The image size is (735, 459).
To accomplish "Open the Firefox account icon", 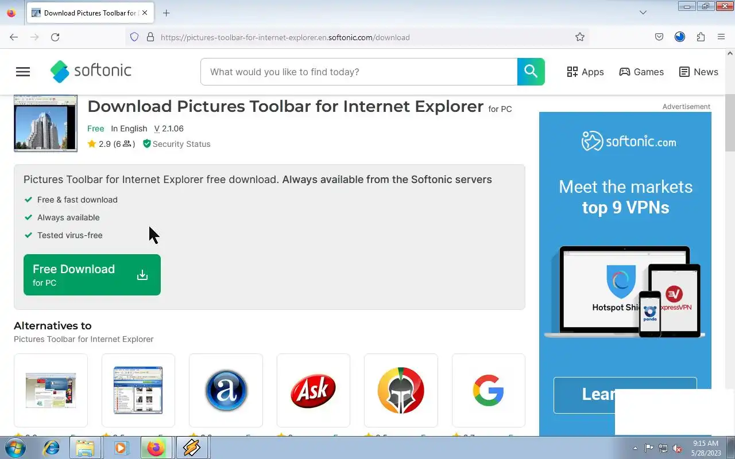I will pos(680,37).
